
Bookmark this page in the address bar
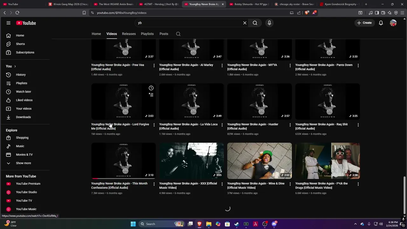coord(84,13)
